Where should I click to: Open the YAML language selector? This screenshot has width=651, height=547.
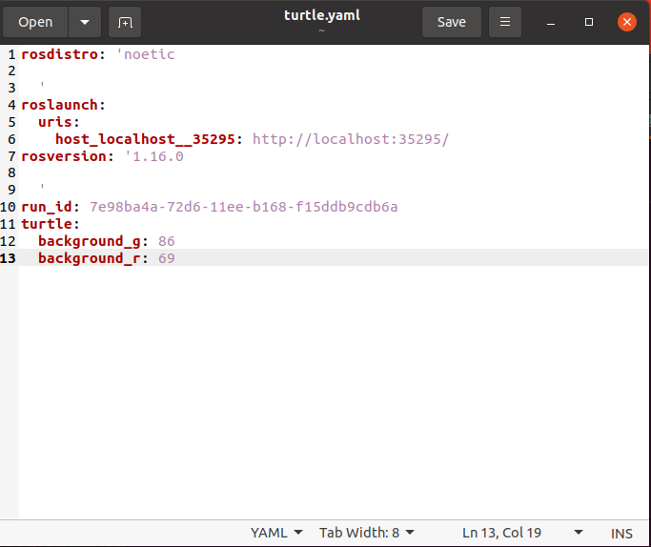click(276, 533)
